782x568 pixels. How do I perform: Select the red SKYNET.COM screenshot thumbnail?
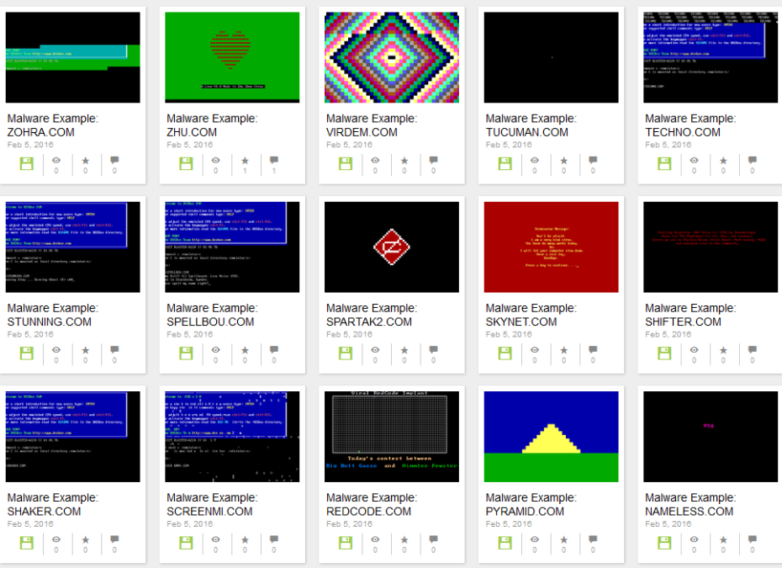coord(552,247)
